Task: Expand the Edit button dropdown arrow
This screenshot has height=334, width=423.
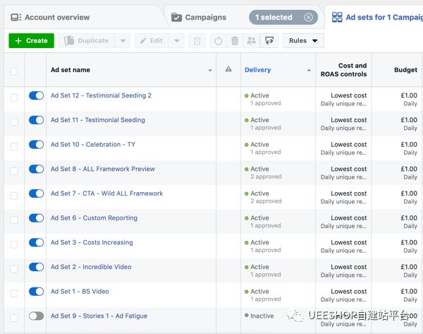Action: 176,41
